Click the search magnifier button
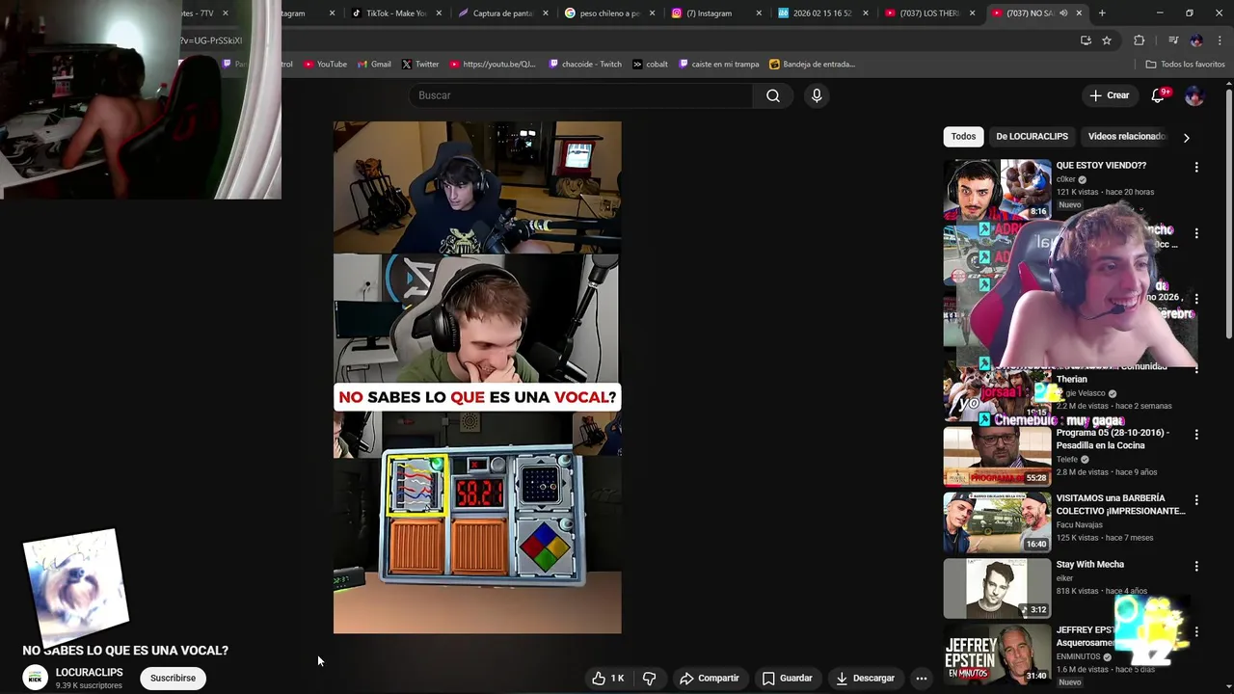The height and width of the screenshot is (694, 1234). point(773,95)
